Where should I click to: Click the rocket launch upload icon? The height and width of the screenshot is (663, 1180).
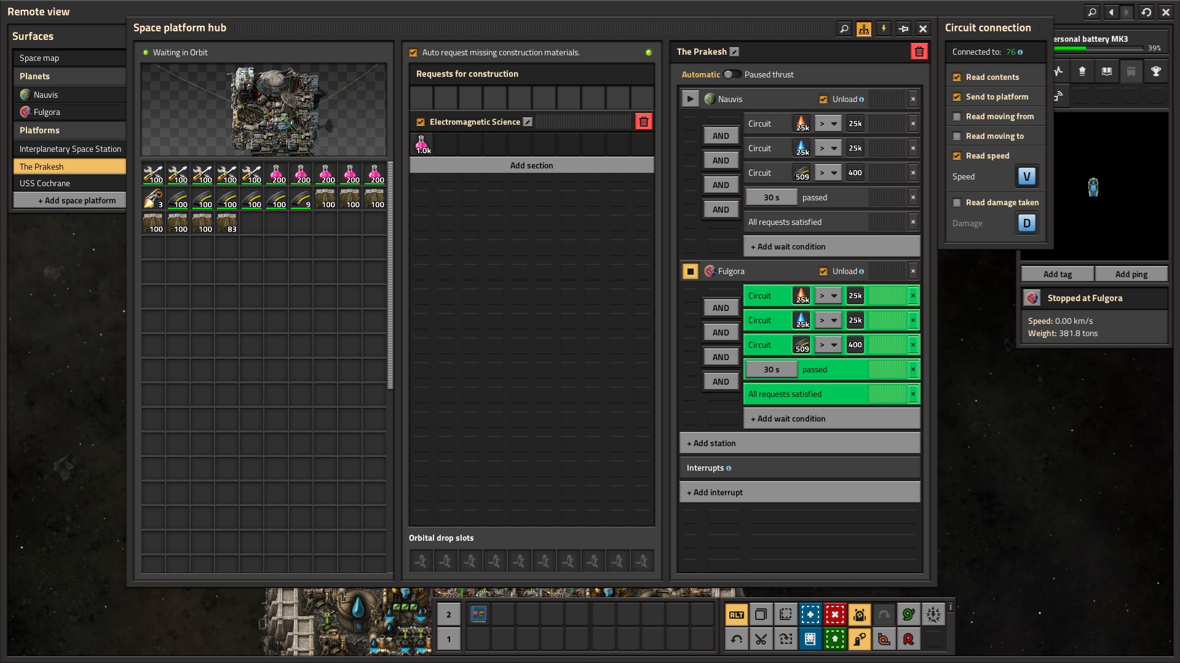1082,71
